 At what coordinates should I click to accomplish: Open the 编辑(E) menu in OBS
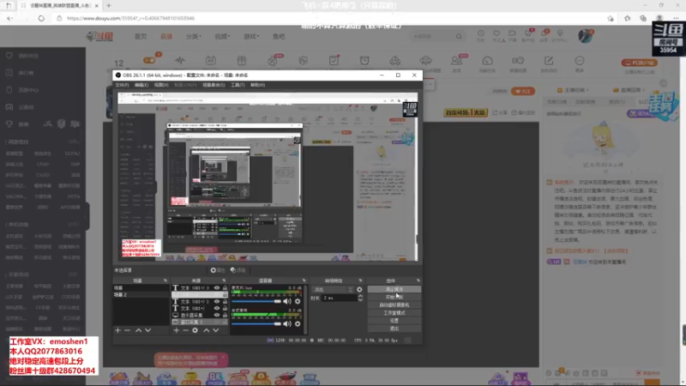141,85
